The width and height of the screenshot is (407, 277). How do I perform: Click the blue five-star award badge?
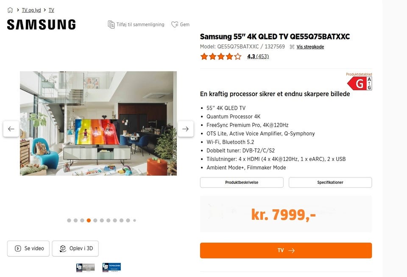pos(112,267)
